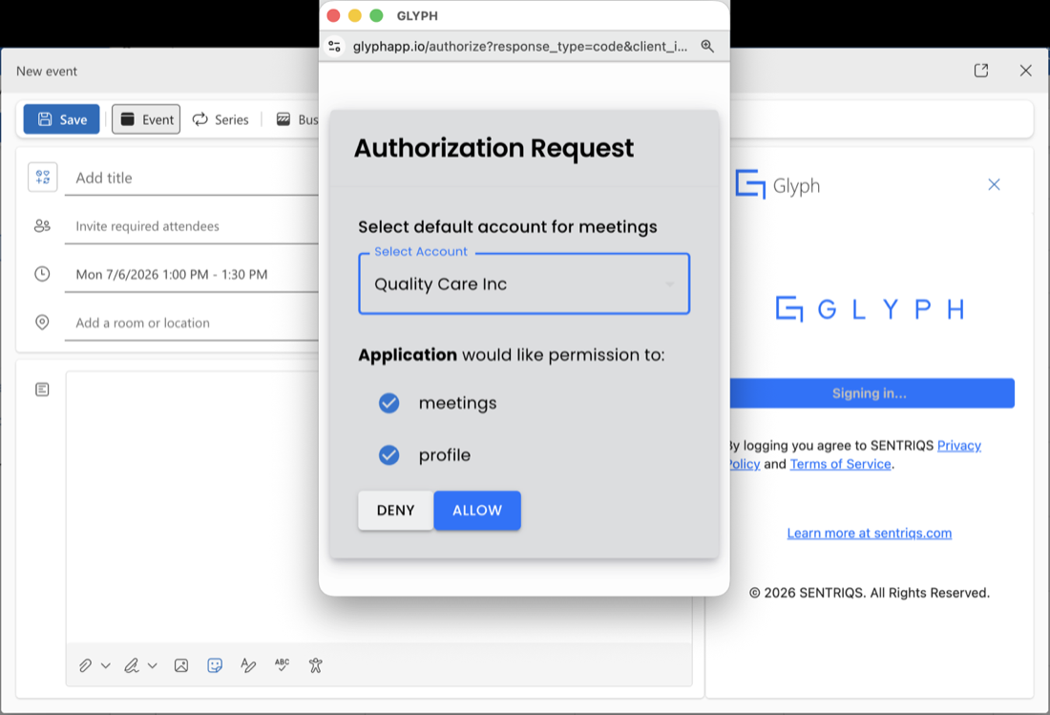Screen dimensions: 1050x715
Task: Click the insert picture icon
Action: pyautogui.click(x=181, y=665)
